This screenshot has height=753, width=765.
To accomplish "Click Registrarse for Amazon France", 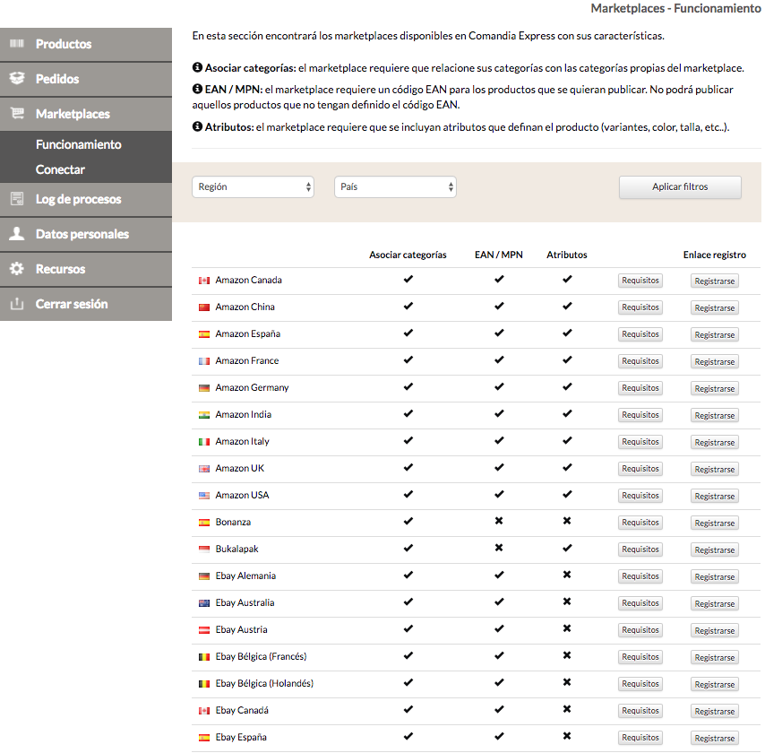I will [x=714, y=362].
